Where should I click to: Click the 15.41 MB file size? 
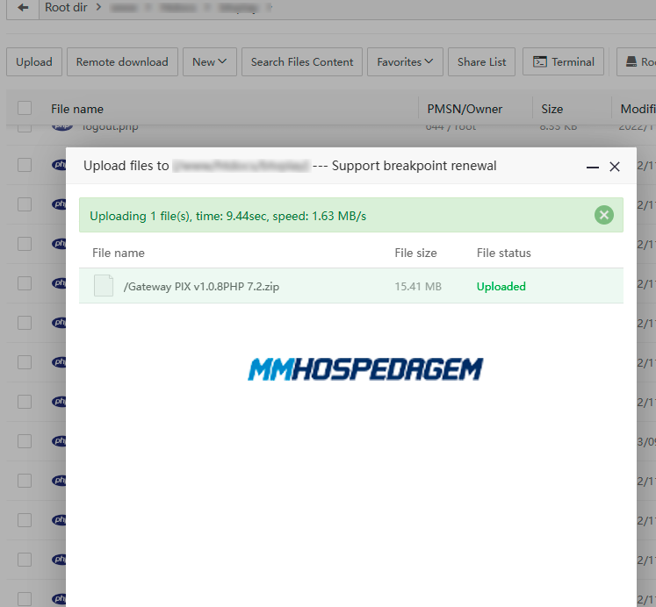click(x=418, y=287)
